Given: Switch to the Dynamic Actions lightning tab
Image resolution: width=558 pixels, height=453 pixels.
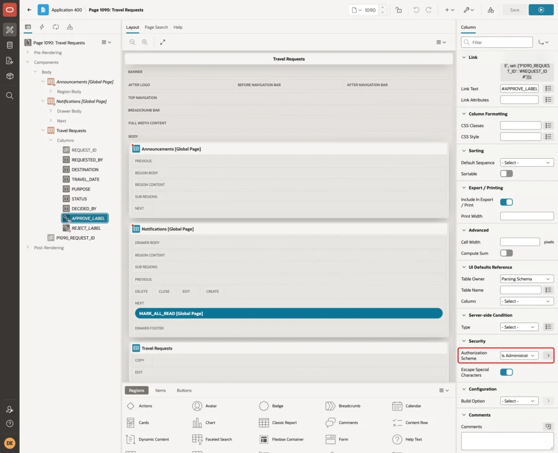Looking at the screenshot, I should pos(41,27).
